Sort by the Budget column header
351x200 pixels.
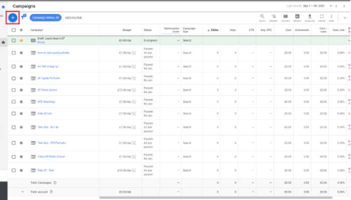[127, 30]
